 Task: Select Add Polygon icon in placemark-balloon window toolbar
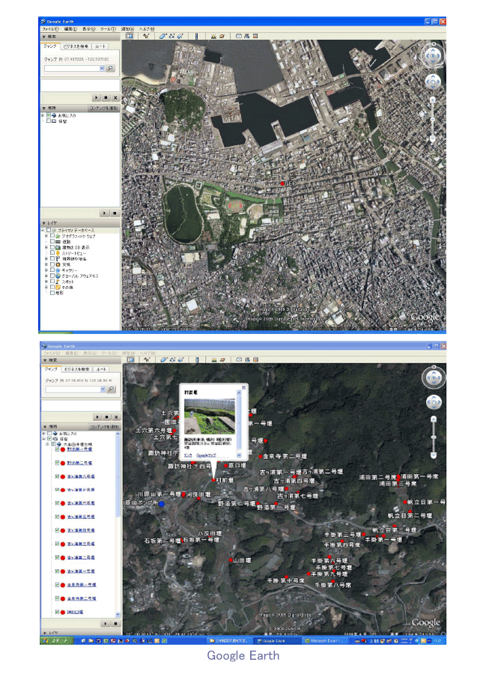click(x=164, y=359)
